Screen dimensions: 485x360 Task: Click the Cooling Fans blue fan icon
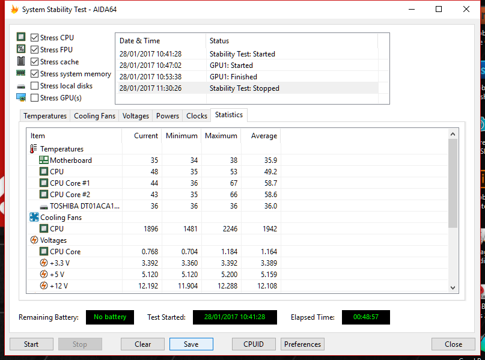pyautogui.click(x=34, y=217)
